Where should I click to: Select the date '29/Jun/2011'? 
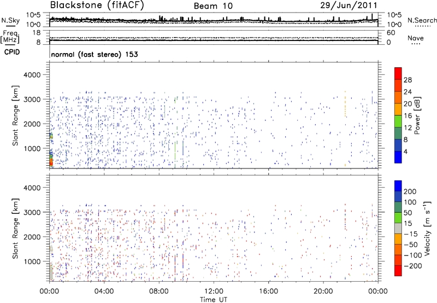349,5
